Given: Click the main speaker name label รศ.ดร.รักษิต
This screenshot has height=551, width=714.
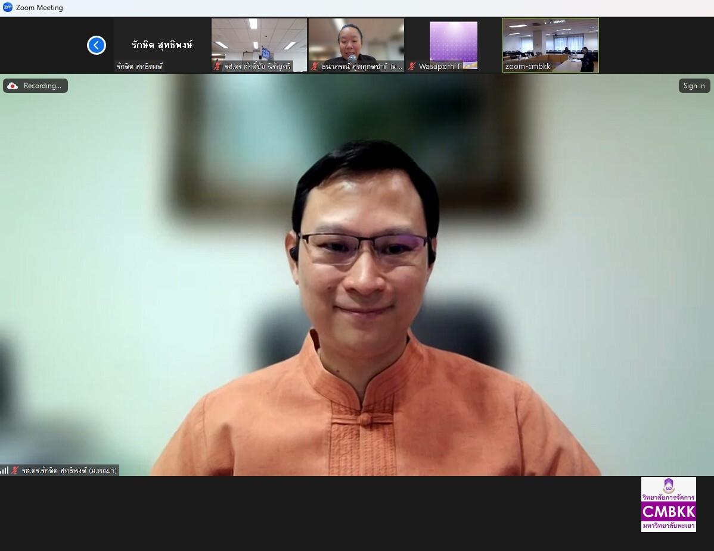Looking at the screenshot, I should (x=69, y=471).
